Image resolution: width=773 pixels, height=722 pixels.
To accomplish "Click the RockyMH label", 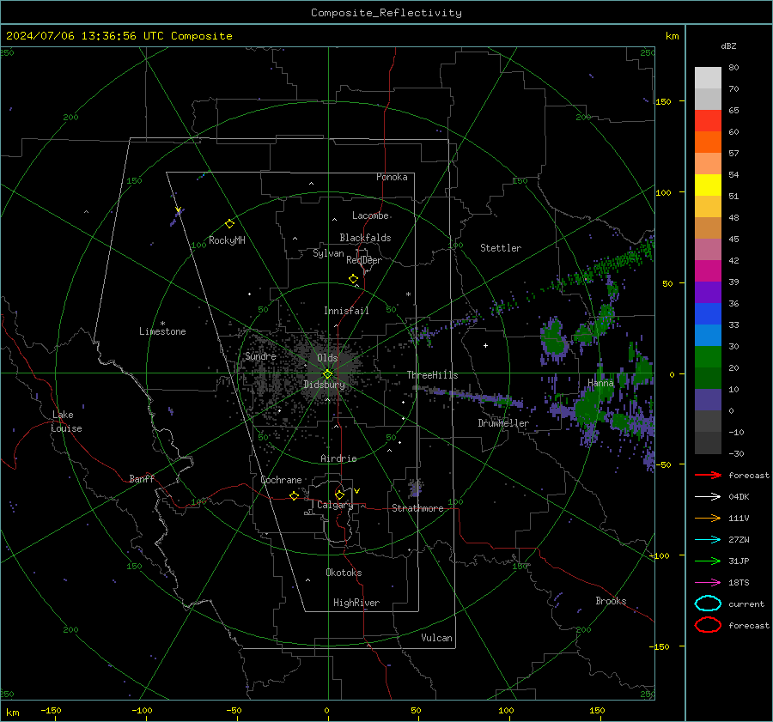I will tap(227, 240).
